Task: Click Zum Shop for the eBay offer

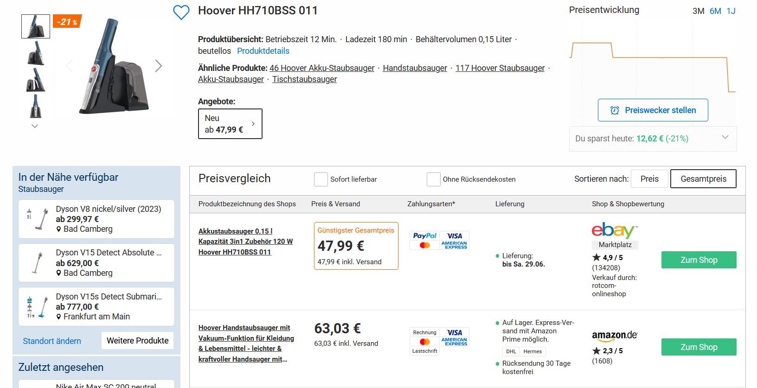Action: pos(699,260)
